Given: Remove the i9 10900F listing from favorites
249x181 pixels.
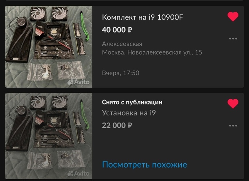Looking at the screenshot, I should pyautogui.click(x=233, y=16).
